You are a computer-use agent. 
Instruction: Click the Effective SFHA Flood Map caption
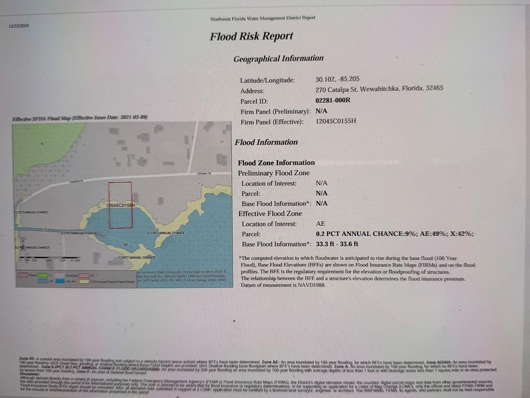coord(80,118)
